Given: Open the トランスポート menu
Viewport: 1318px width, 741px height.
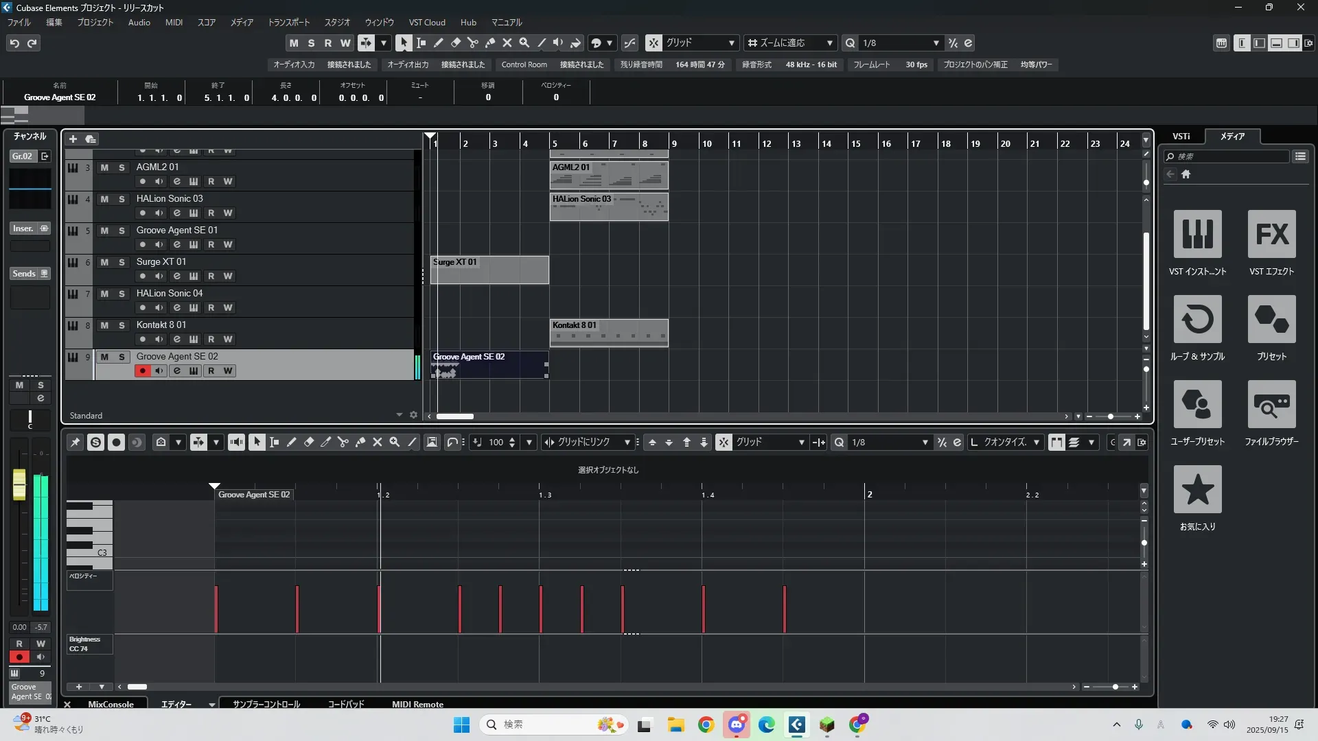Looking at the screenshot, I should pos(288,23).
